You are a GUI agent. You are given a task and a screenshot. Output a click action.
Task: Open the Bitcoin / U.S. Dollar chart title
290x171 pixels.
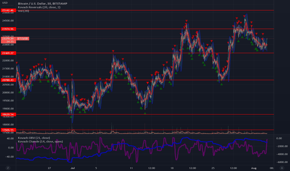43,3
